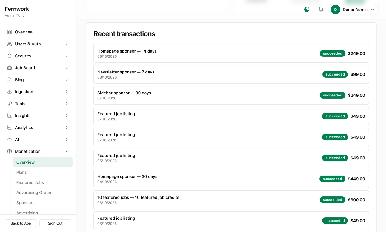Click the succeeded badge on $99.00 row

tap(335, 74)
